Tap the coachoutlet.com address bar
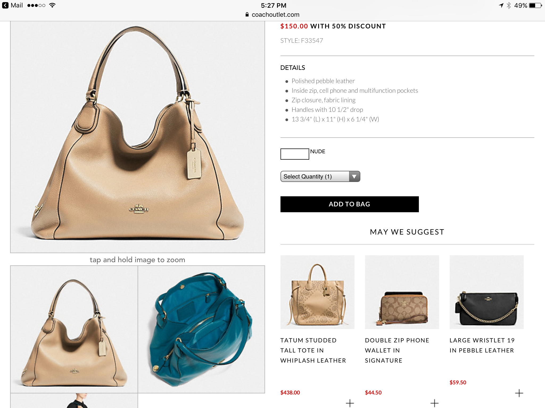545x408 pixels. [272, 15]
